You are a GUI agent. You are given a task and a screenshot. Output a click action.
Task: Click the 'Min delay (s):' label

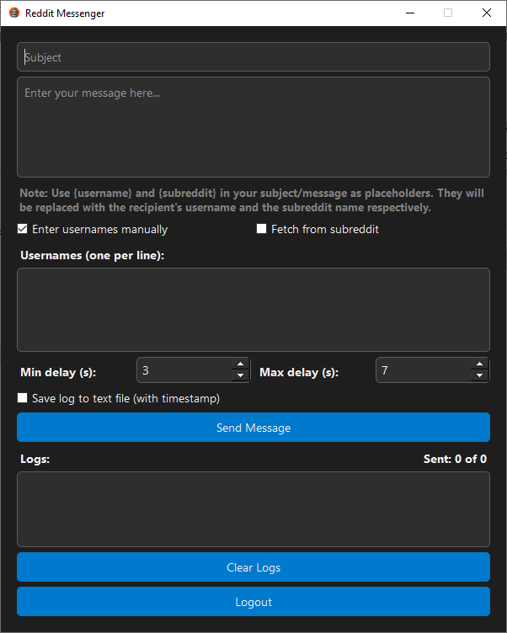[58, 372]
